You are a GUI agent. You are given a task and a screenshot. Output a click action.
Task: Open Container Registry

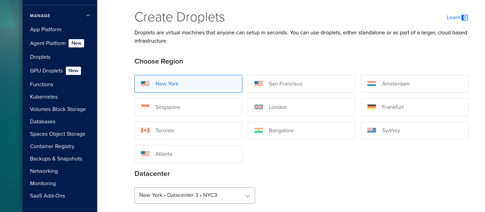(x=52, y=146)
